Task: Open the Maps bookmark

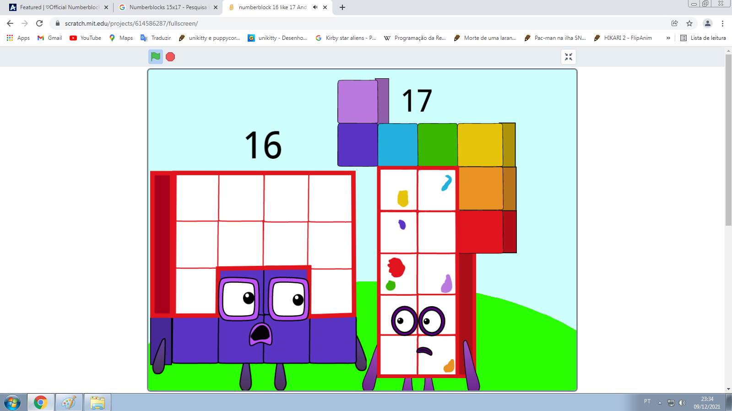Action: (x=121, y=38)
